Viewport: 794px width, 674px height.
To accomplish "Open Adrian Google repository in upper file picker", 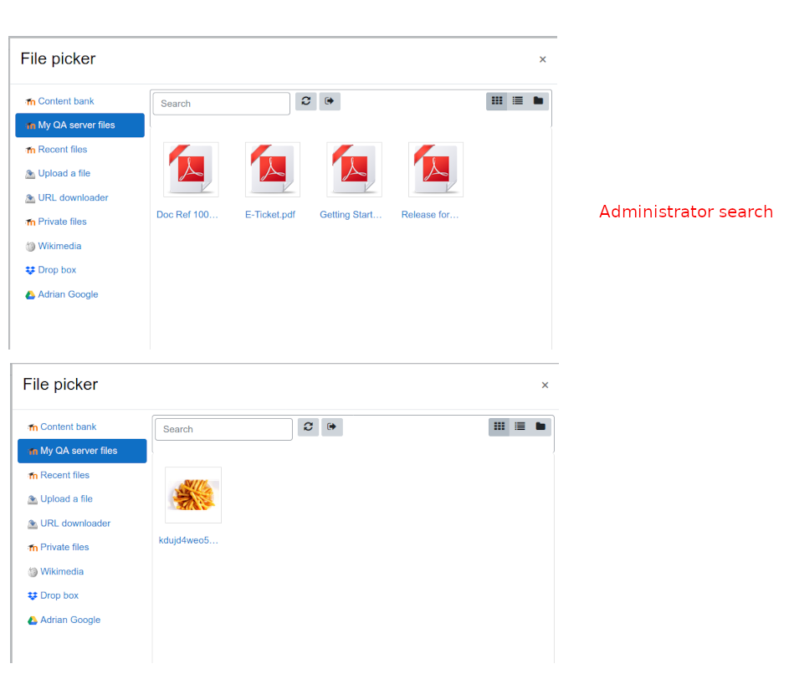I will click(62, 294).
